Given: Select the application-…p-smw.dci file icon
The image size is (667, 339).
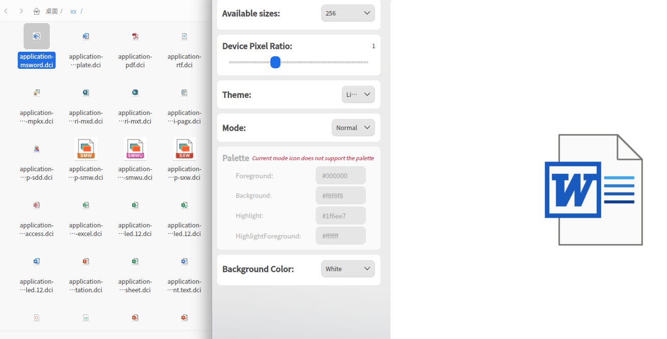Looking at the screenshot, I should click(86, 149).
